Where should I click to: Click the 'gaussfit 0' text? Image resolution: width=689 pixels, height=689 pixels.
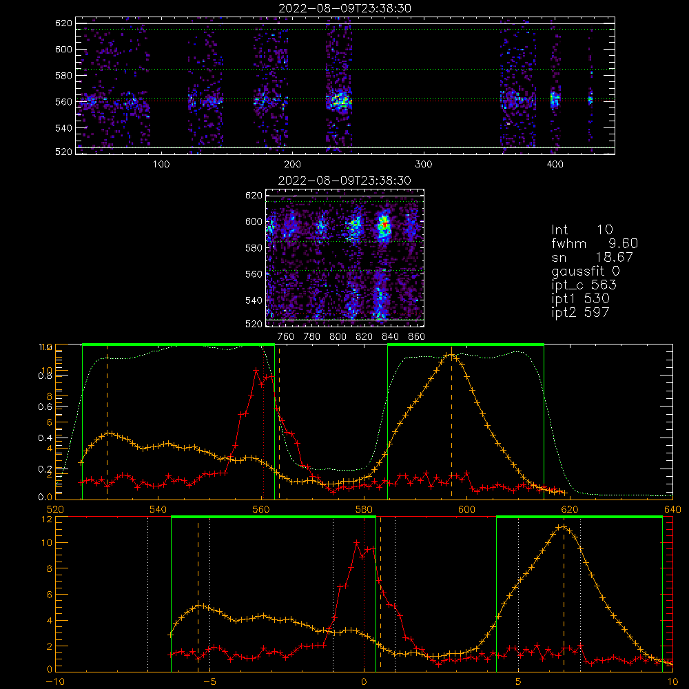point(585,271)
